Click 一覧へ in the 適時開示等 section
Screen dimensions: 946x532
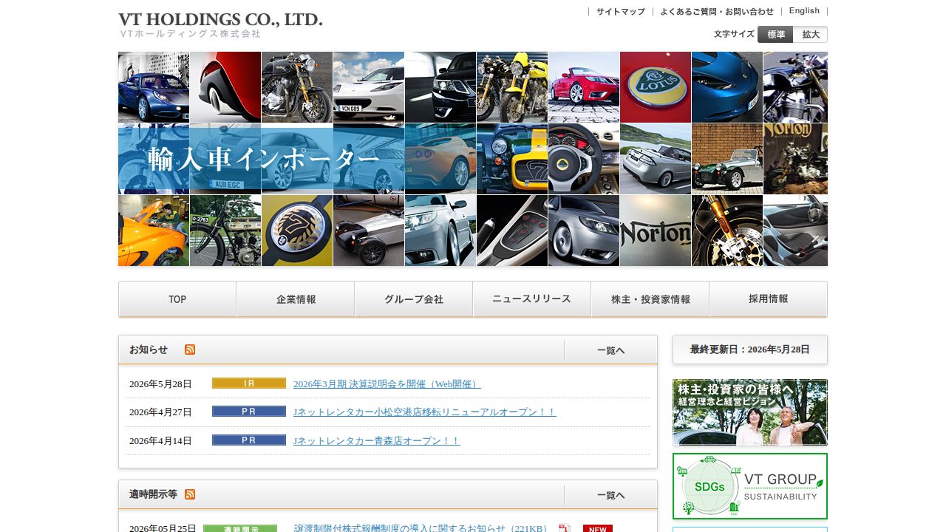610,495
